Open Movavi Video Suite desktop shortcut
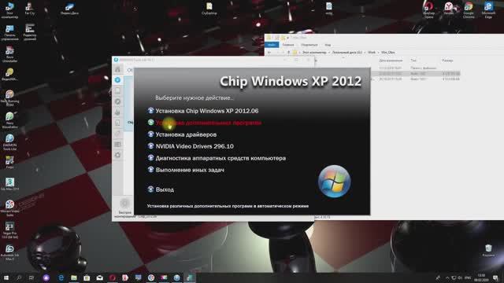Screen dimensions: 504x283 click(9, 208)
